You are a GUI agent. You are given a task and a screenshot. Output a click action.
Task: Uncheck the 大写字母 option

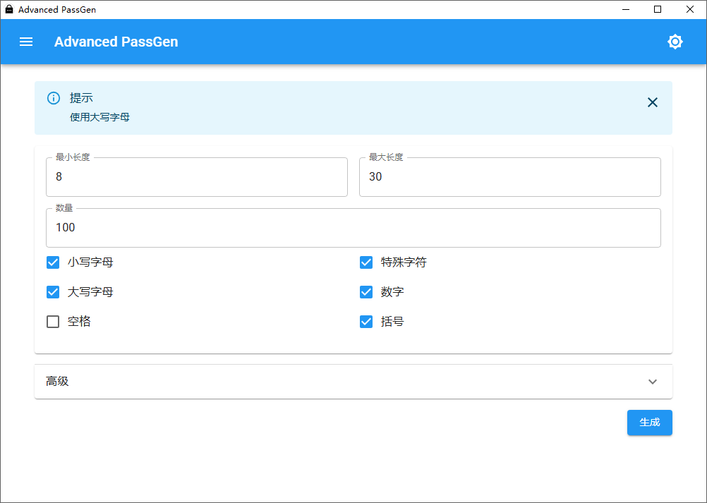point(52,291)
